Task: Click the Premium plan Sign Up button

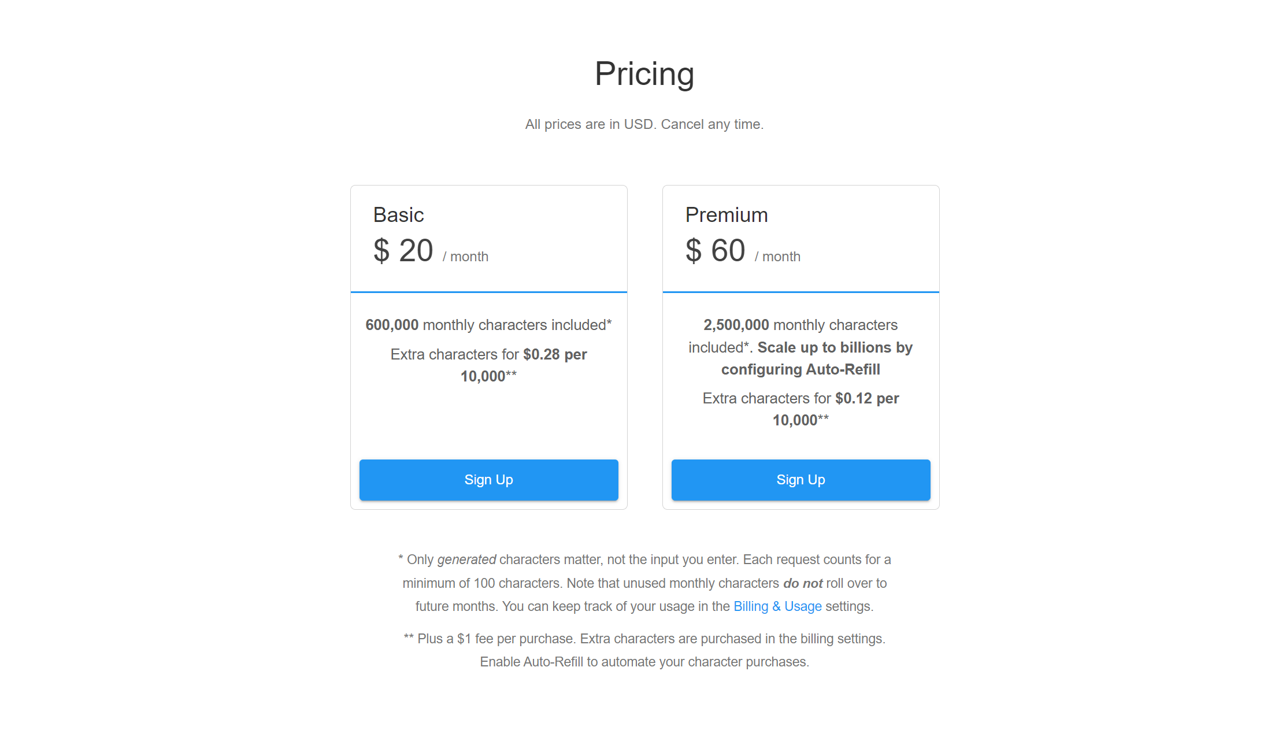Action: [800, 480]
